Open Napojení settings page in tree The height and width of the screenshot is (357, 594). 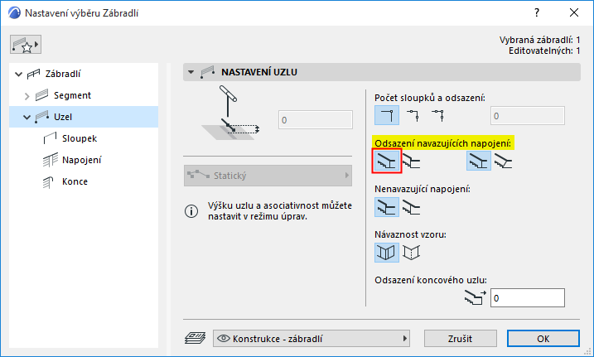(82, 160)
